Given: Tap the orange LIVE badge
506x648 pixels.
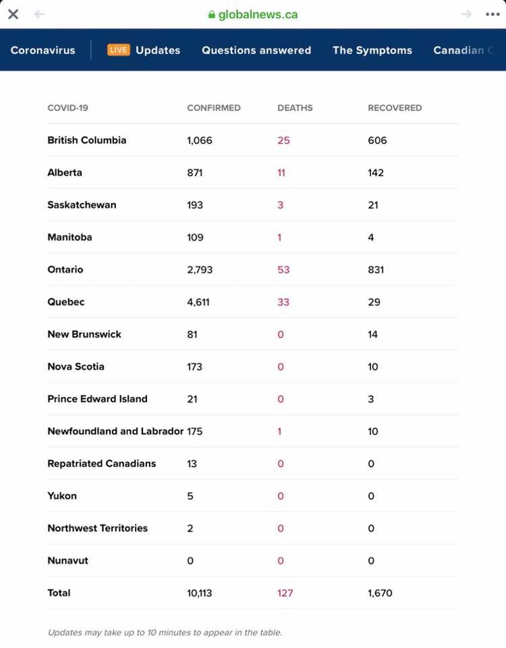Looking at the screenshot, I should [118, 50].
